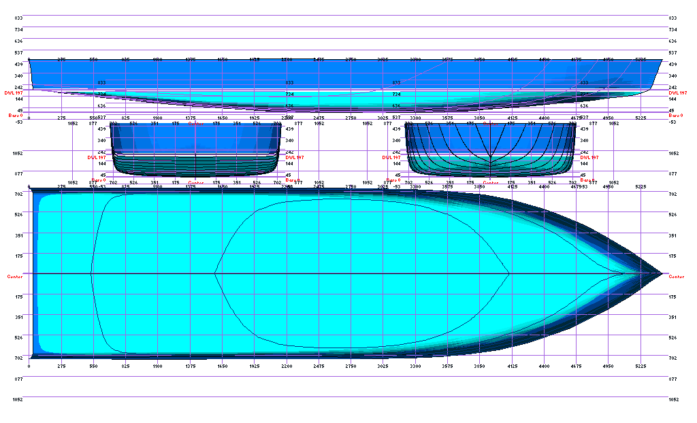
Task: Select the 1052 label at bottom right corner
Action: click(673, 400)
